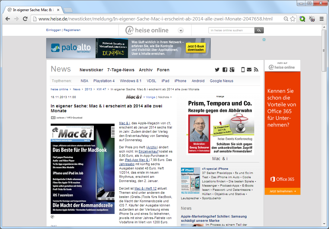Click the URL address bar
Viewport: 329px width, 229px height.
click(x=155, y=19)
